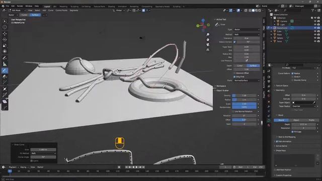Click the Use Pressure pen icon
Image resolution: width=322 pixels, height=181 pixels.
pyautogui.click(x=247, y=61)
